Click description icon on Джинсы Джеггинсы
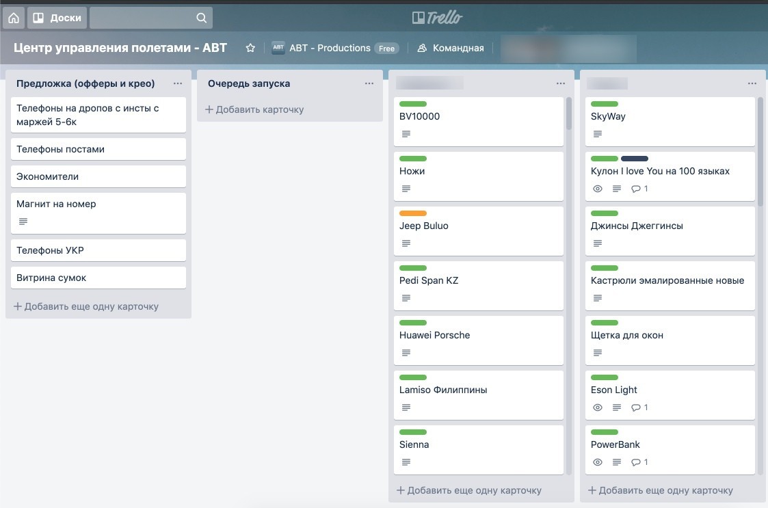768x508 pixels. tap(598, 243)
